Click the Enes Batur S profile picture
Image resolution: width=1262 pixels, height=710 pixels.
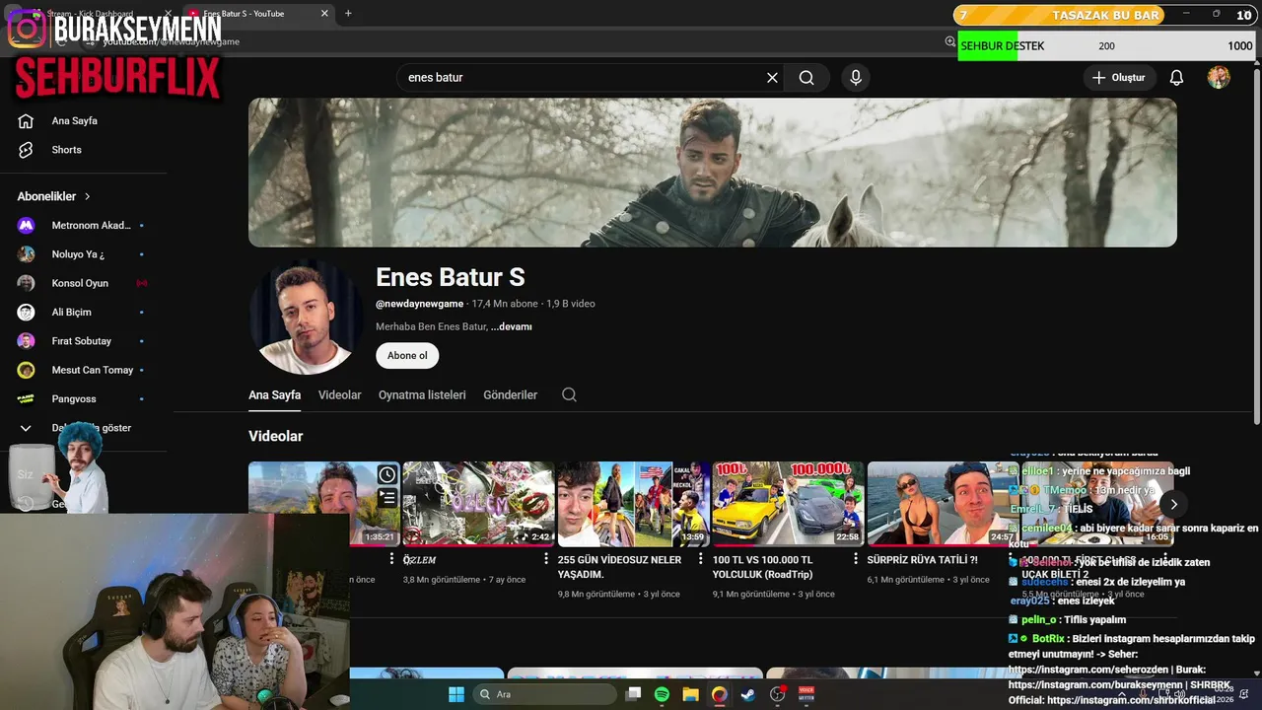307,318
